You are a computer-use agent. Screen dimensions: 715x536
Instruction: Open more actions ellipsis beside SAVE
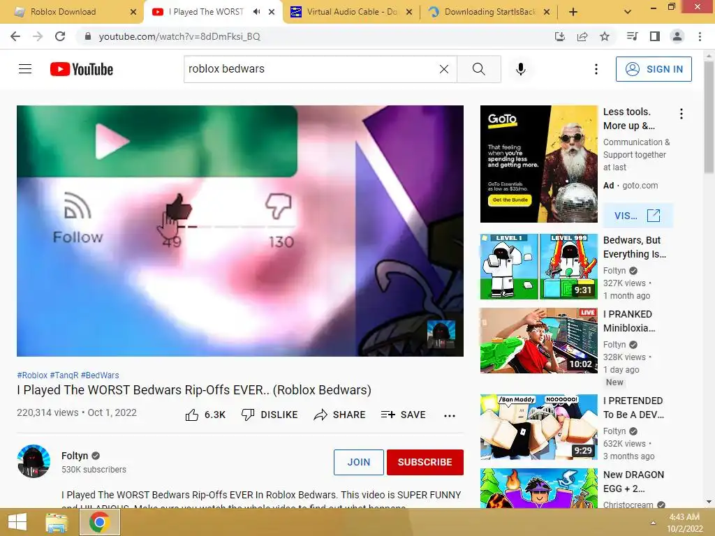click(x=450, y=415)
